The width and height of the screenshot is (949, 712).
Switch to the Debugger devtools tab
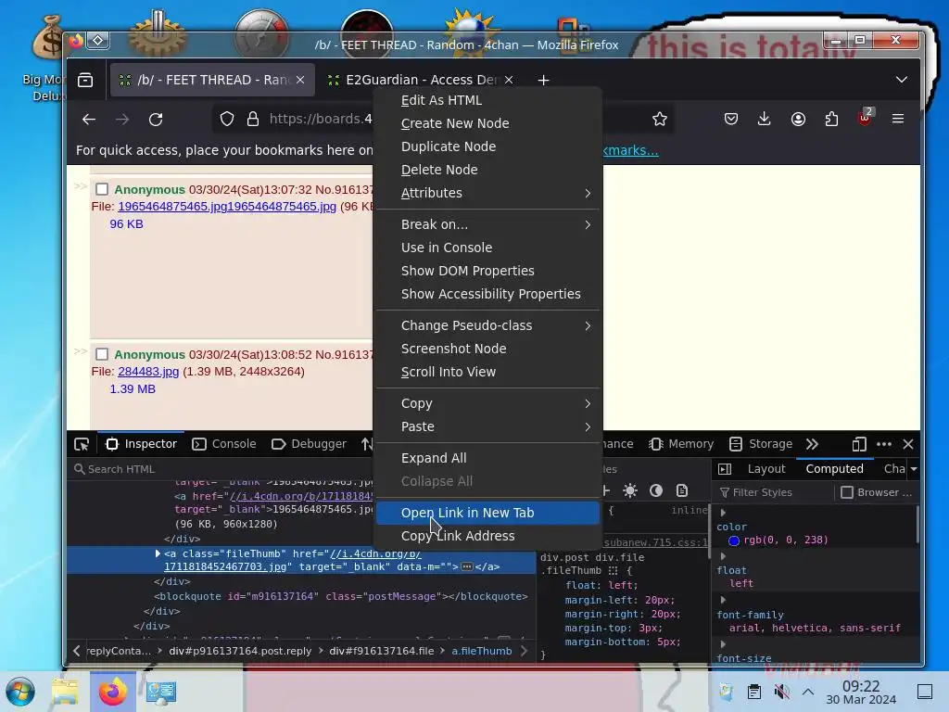[310, 444]
